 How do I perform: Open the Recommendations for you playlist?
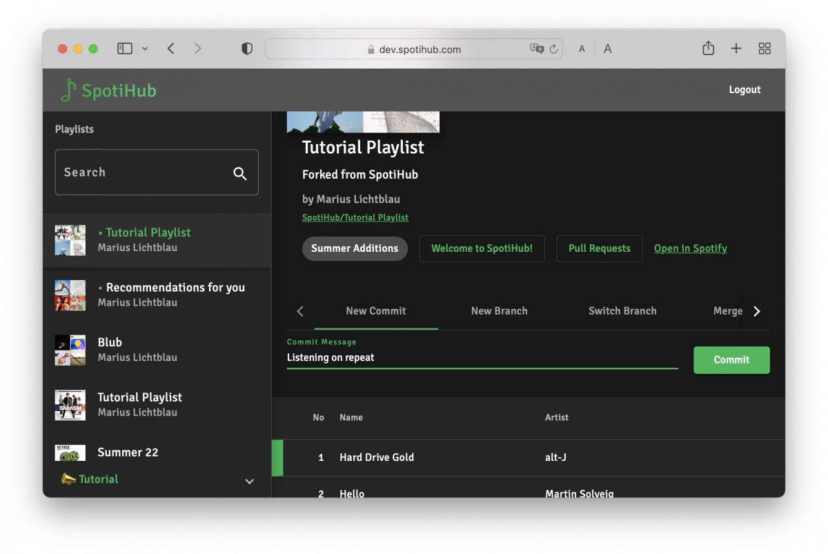tap(157, 295)
